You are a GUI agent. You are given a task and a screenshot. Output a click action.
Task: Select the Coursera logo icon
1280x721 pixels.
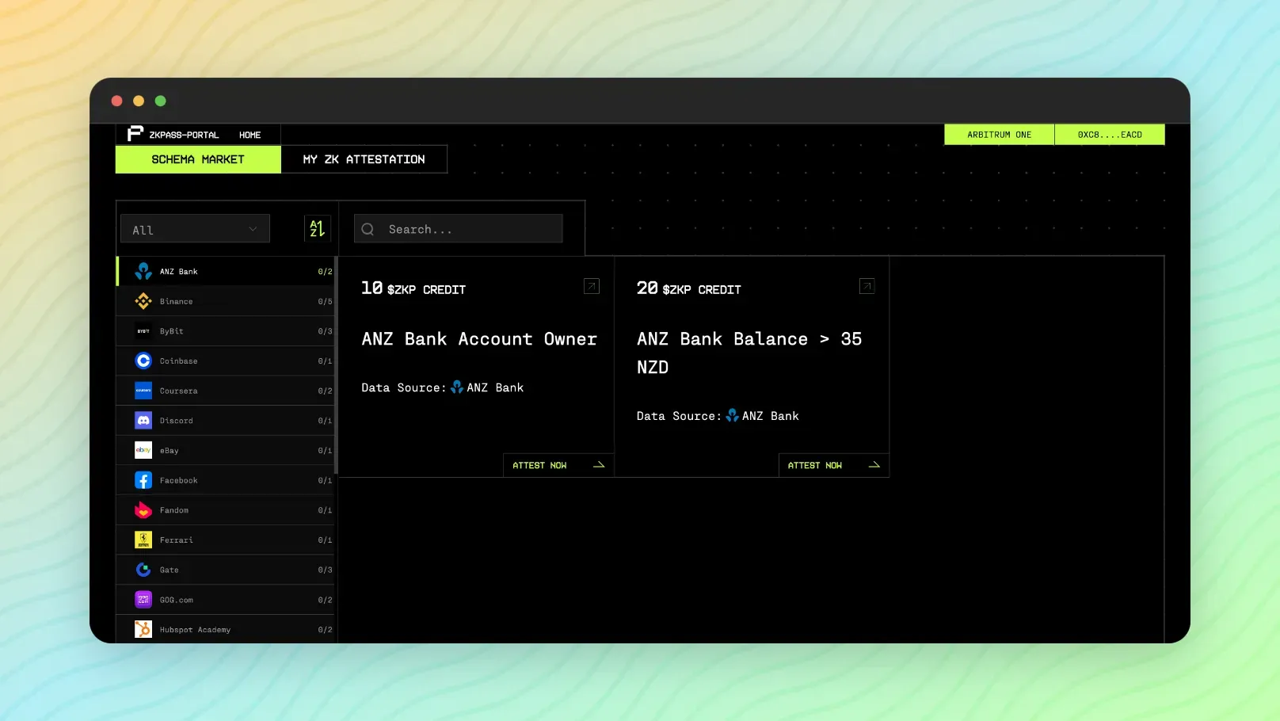click(143, 391)
